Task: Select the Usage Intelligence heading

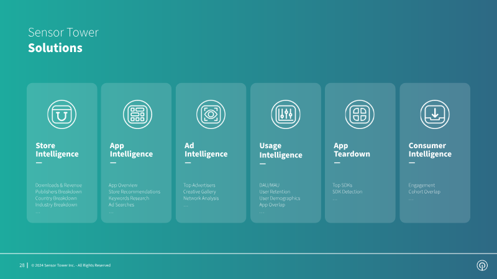Action: pyautogui.click(x=281, y=150)
